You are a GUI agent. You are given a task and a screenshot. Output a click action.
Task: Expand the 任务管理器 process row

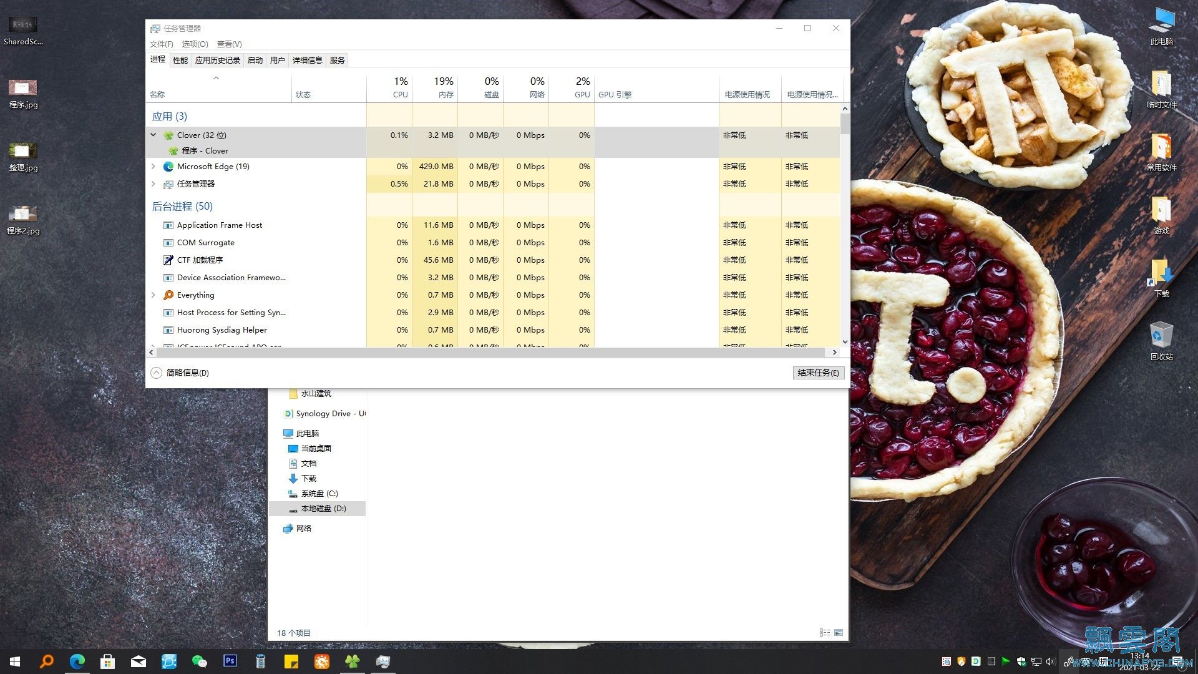point(153,184)
